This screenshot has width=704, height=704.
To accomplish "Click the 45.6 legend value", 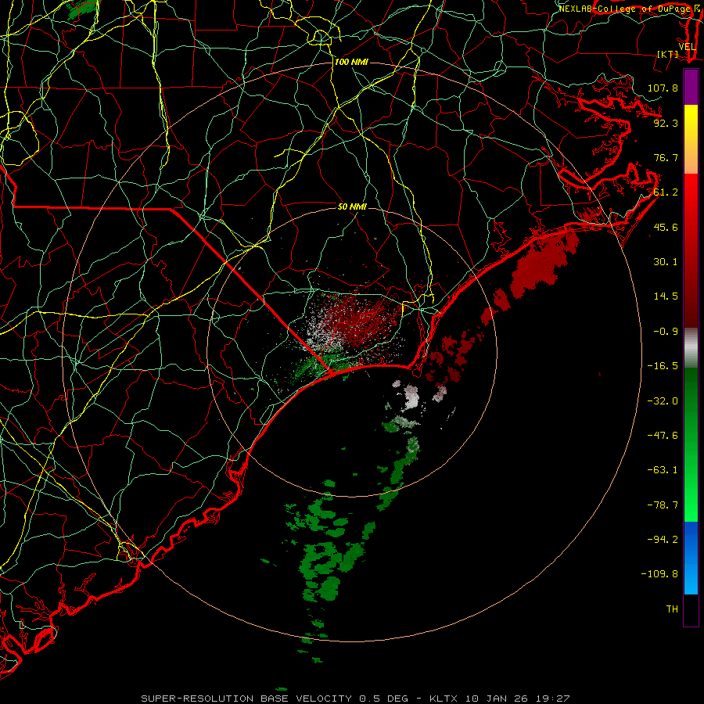I will pyautogui.click(x=666, y=227).
